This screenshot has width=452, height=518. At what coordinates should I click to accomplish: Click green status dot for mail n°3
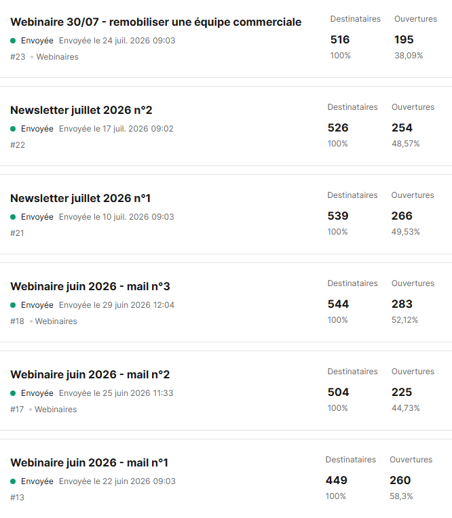(13, 305)
